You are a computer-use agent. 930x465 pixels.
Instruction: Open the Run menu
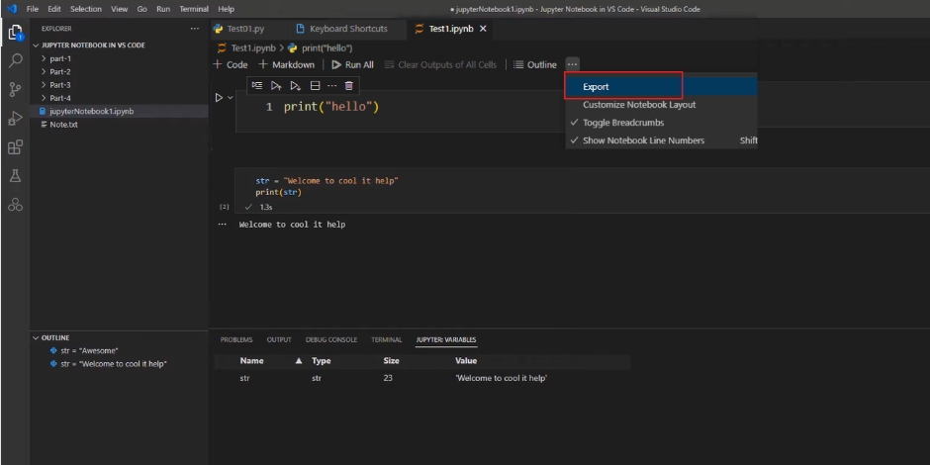click(163, 9)
